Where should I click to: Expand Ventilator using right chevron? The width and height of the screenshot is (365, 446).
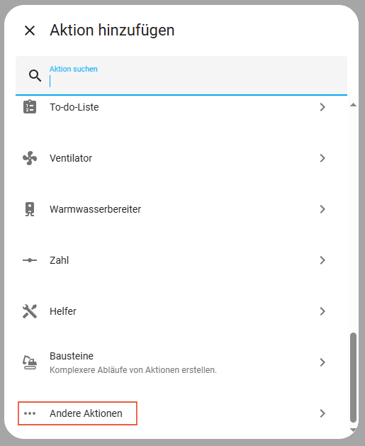[x=322, y=158]
